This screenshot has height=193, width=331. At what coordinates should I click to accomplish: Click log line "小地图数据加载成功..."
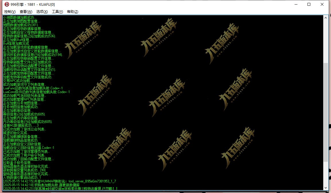tap(20, 17)
